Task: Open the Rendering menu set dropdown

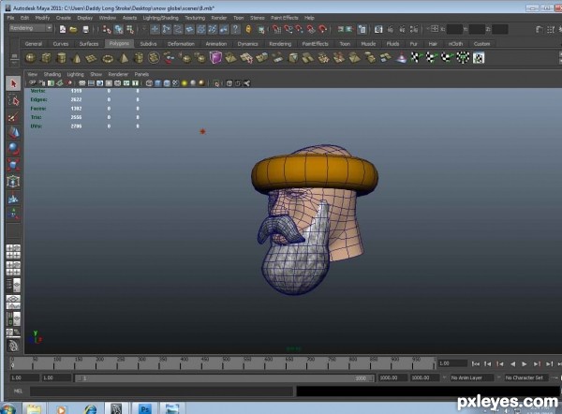Action: click(31, 28)
